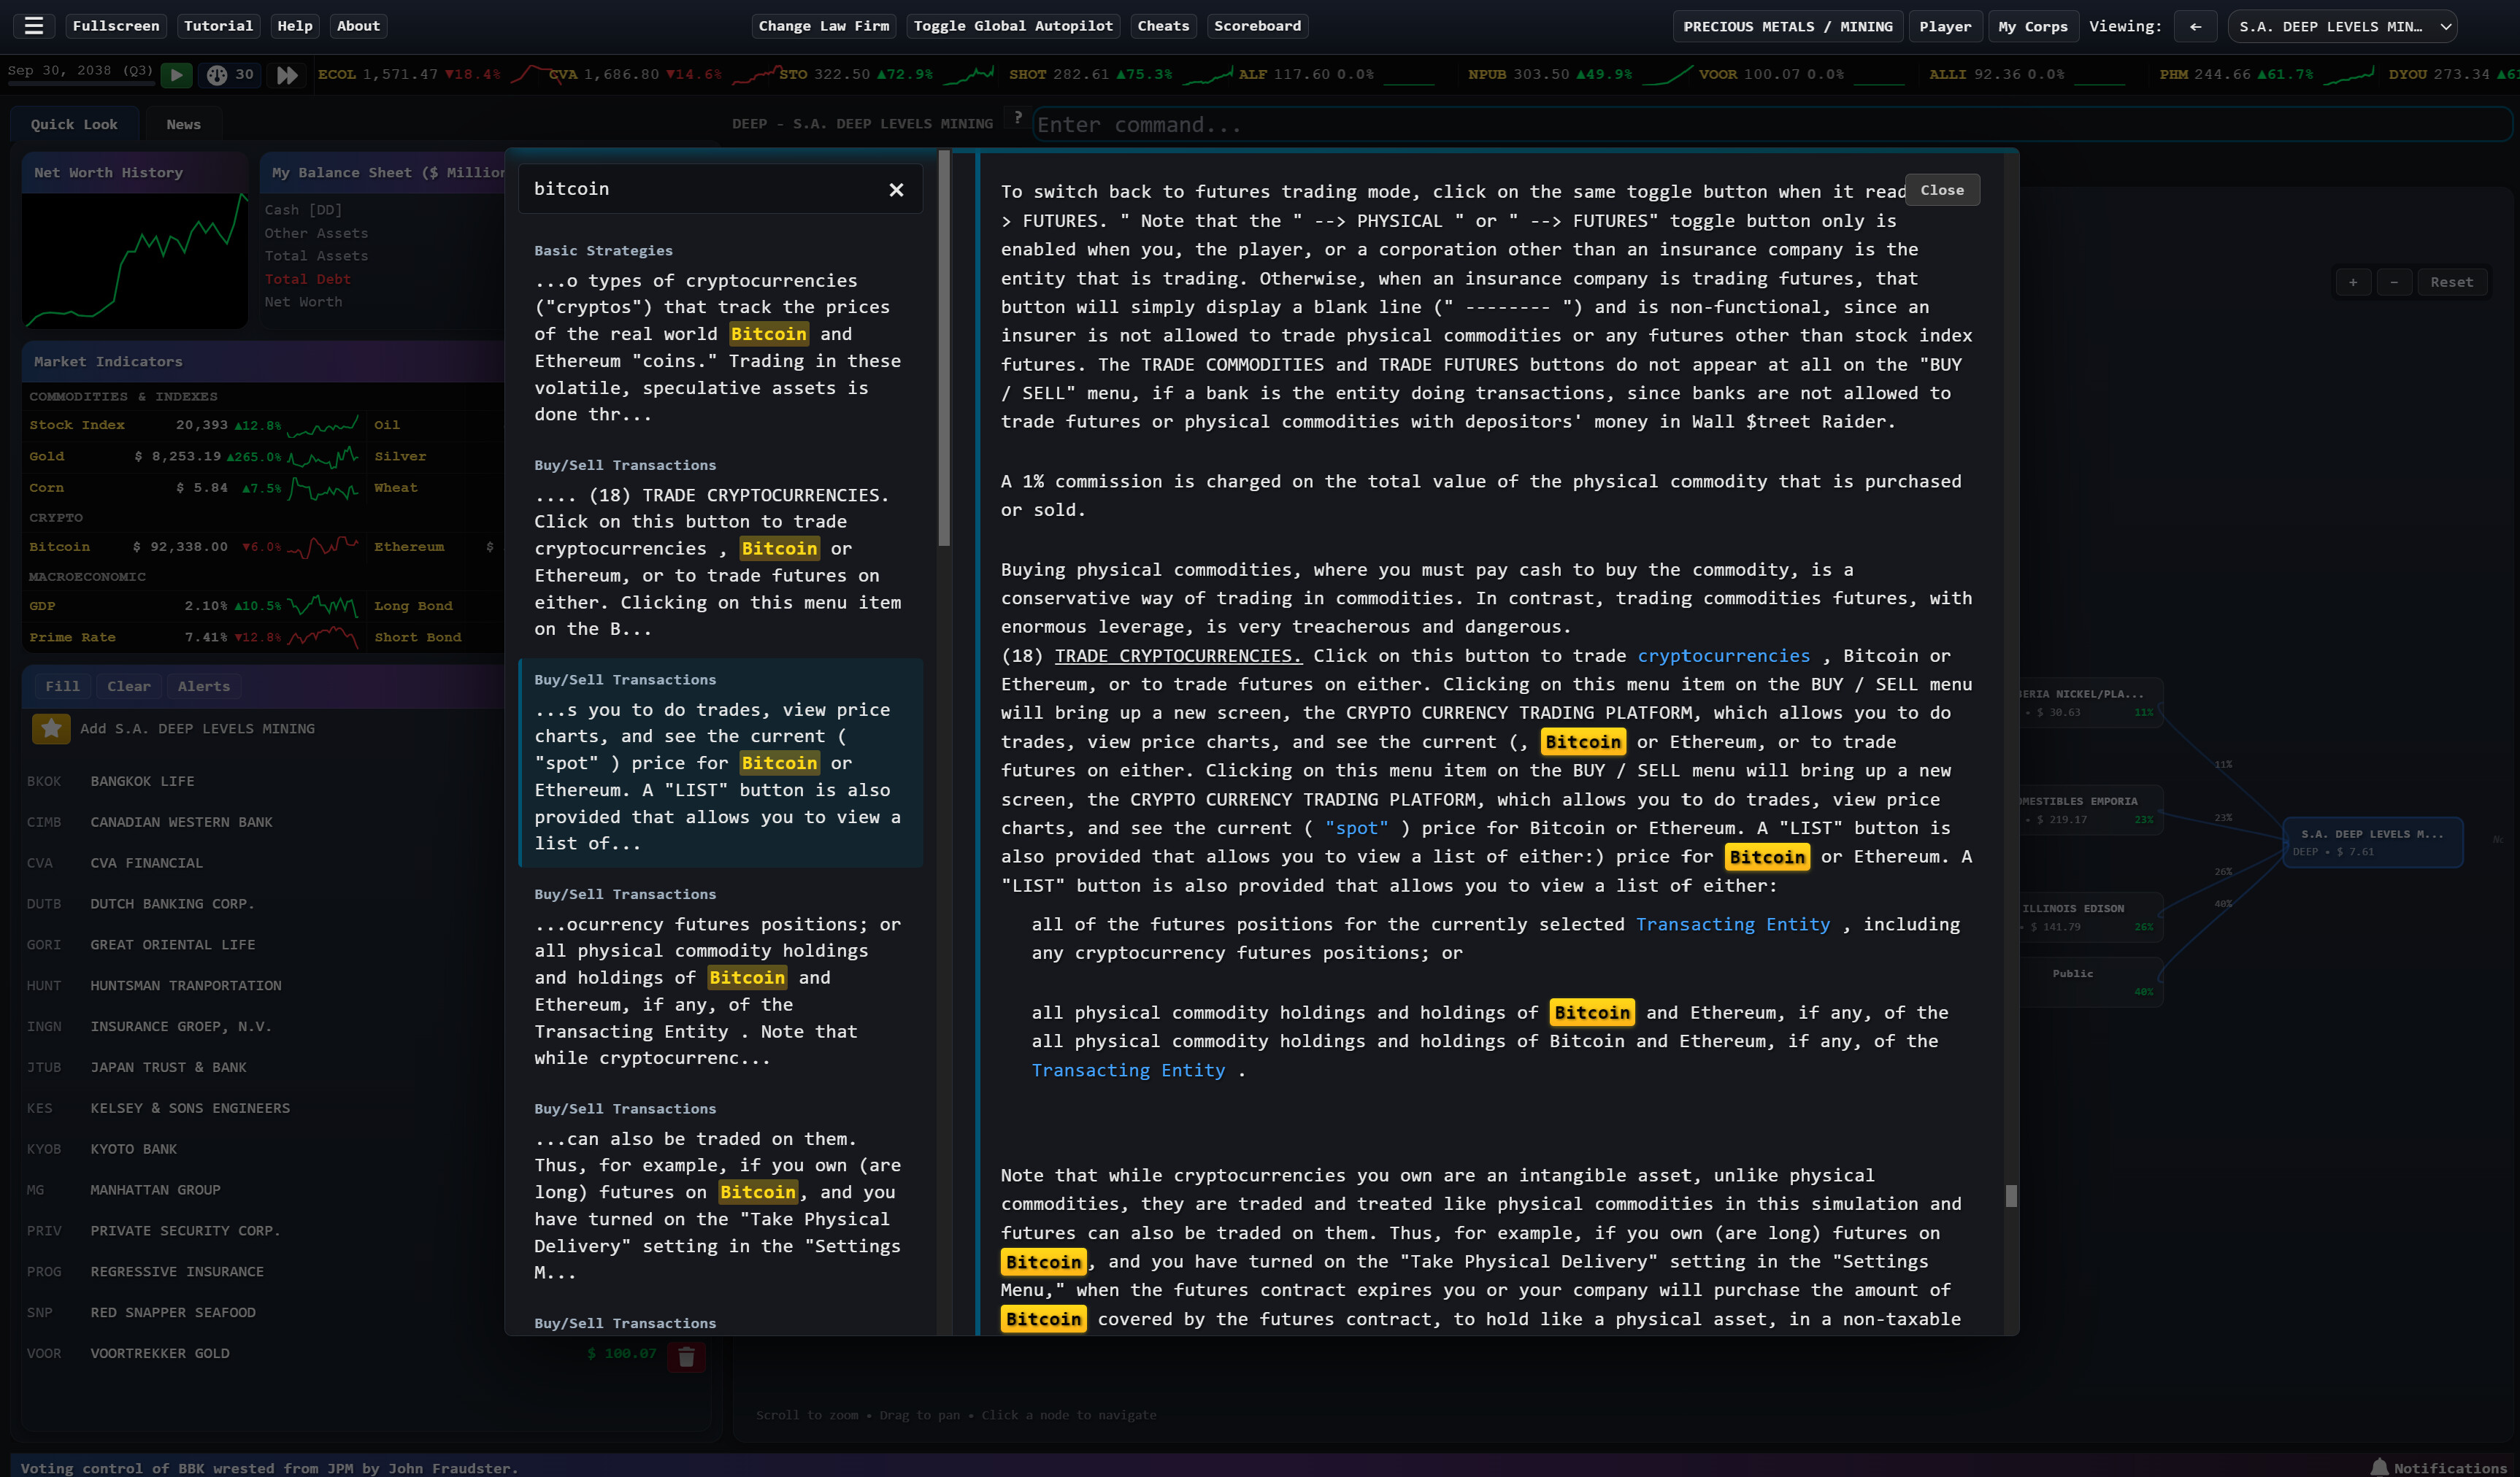Click the Fill button
The image size is (2520, 1477).
click(62, 685)
